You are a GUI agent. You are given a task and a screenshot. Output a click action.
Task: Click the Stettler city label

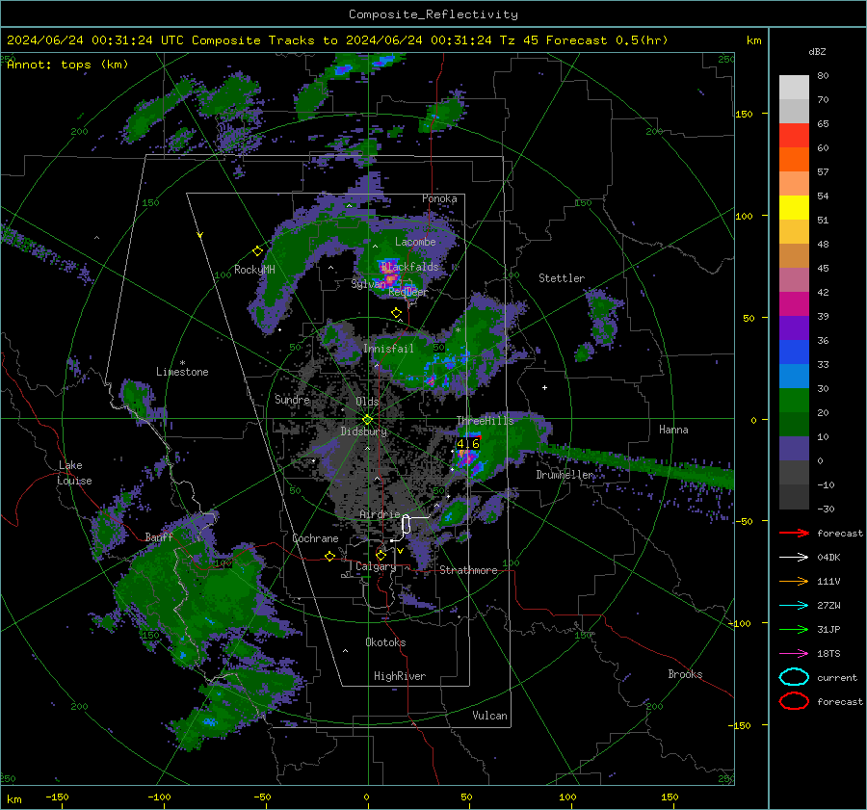(x=562, y=278)
